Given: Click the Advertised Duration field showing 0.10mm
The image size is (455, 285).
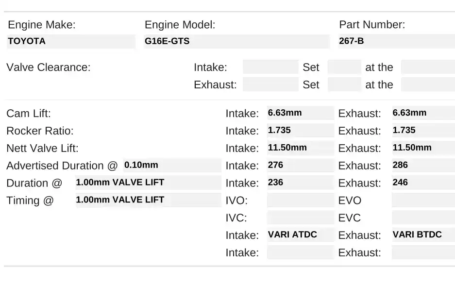Looking at the screenshot, I should [172, 165].
